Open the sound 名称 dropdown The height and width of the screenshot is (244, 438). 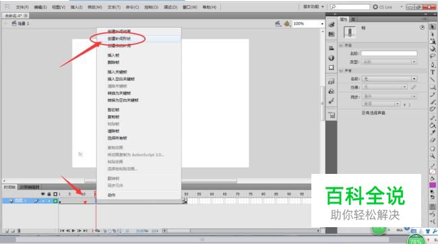tap(389, 79)
